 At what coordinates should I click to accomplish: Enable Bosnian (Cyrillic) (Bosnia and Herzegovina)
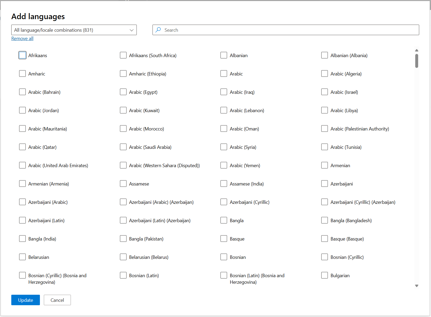click(x=23, y=275)
